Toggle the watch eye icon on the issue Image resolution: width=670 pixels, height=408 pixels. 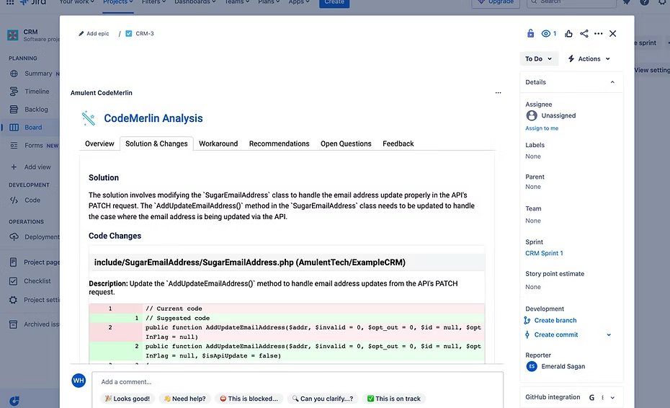pyautogui.click(x=545, y=33)
